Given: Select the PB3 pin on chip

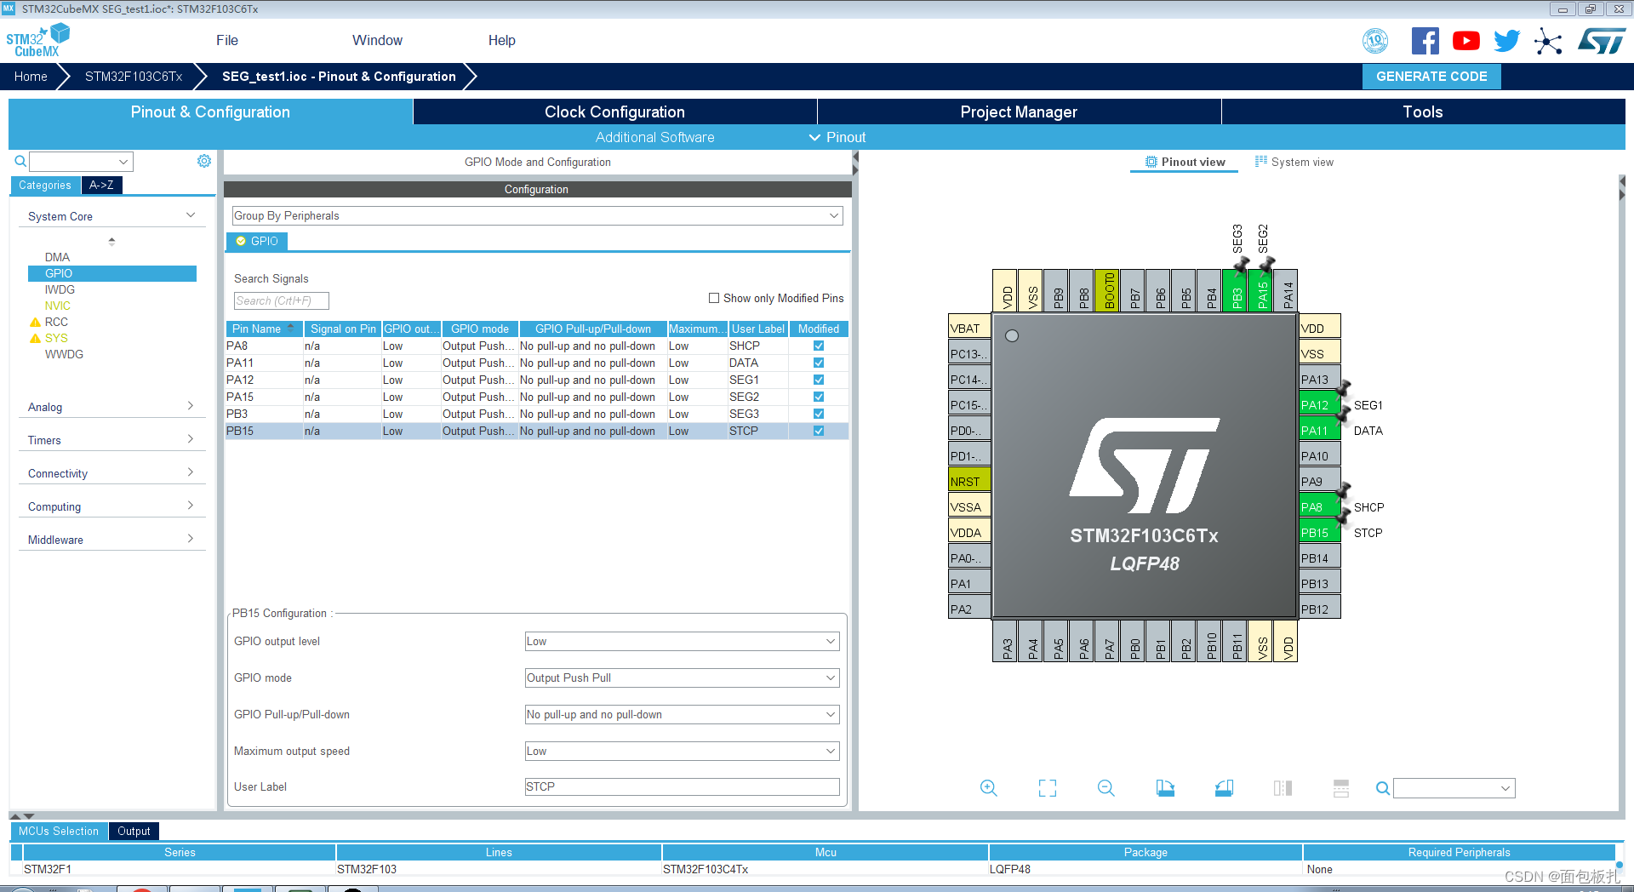Looking at the screenshot, I should 1236,290.
